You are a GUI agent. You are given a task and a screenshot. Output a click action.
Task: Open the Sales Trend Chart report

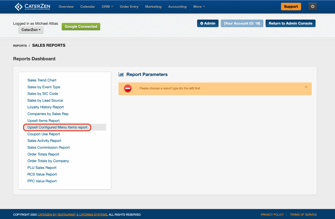coord(42,80)
